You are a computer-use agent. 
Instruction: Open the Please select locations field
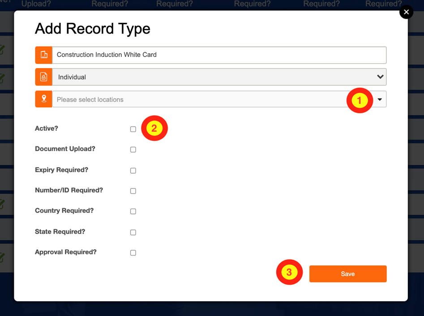219,99
